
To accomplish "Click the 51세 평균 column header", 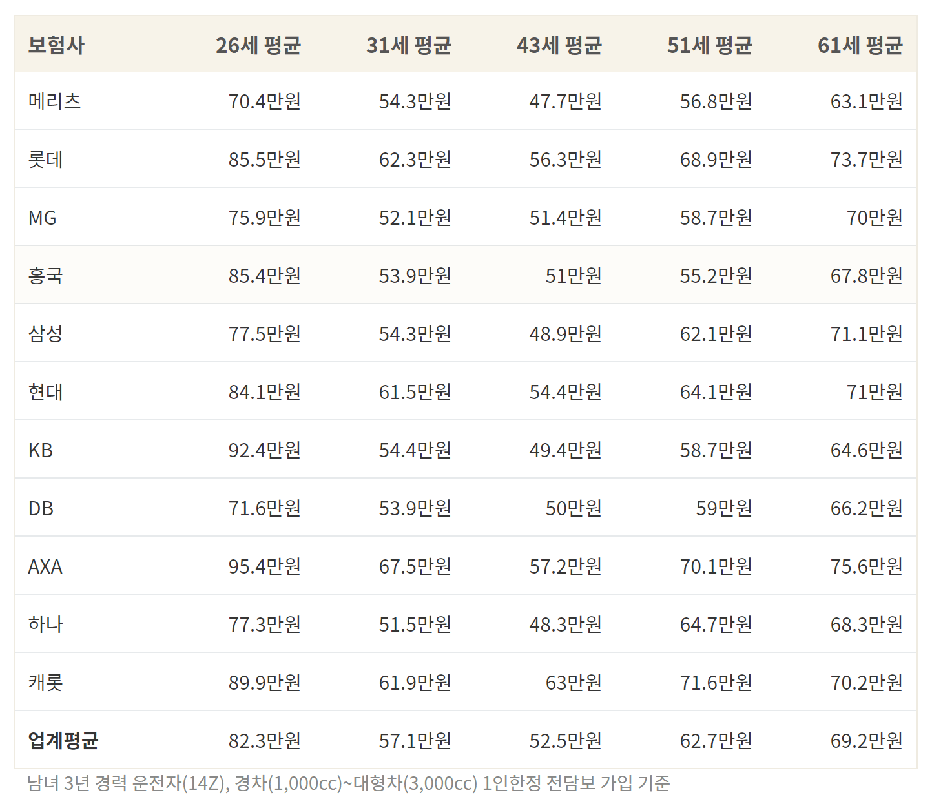I will coord(709,45).
